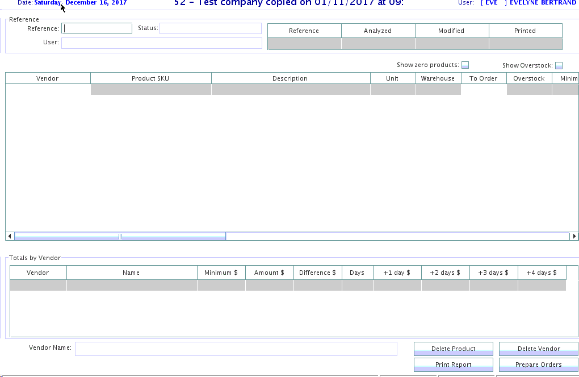Image resolution: width=579 pixels, height=377 pixels.
Task: Select the User text field
Action: (161, 43)
